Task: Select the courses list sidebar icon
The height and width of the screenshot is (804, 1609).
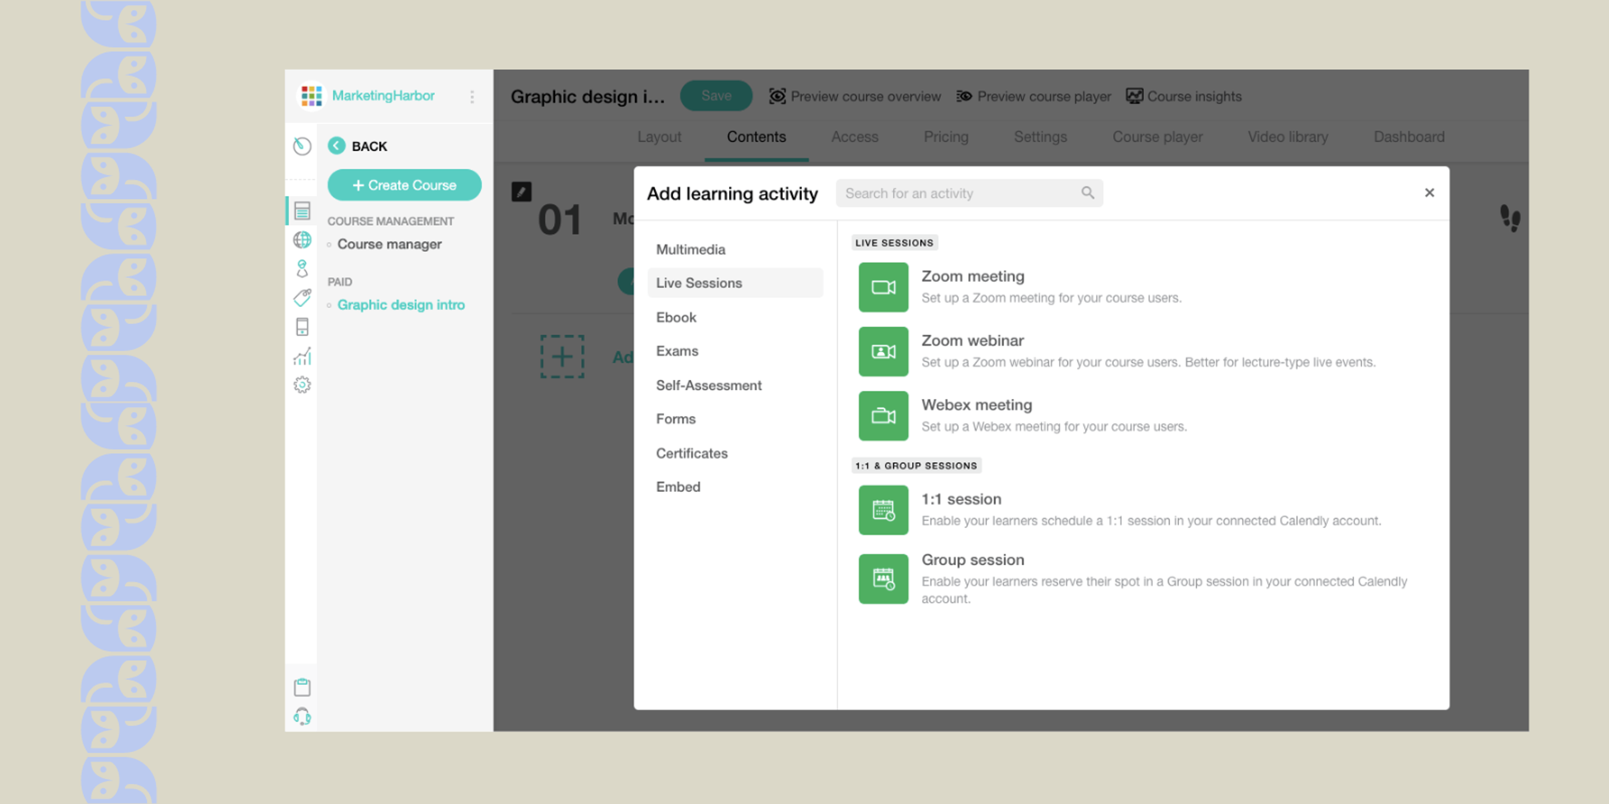Action: [x=302, y=211]
